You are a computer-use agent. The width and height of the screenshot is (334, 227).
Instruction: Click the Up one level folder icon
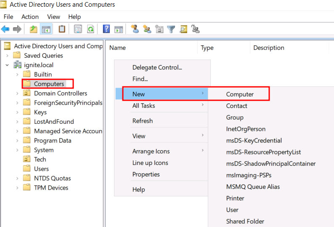pyautogui.click(x=33, y=29)
